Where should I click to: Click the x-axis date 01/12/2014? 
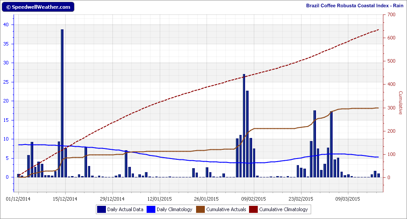[18, 199]
